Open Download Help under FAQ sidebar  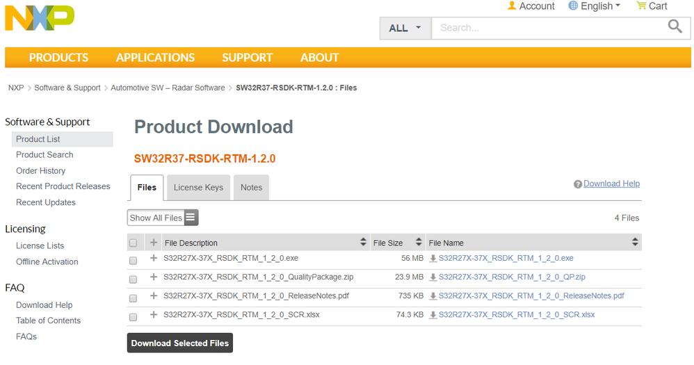(45, 305)
